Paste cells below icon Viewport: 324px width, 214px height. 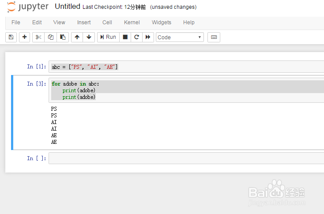[63, 37]
